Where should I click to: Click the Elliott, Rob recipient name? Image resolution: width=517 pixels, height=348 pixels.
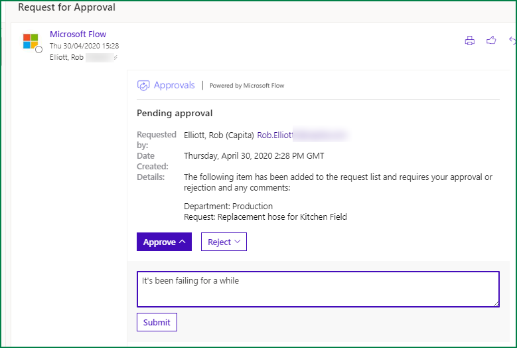click(66, 57)
